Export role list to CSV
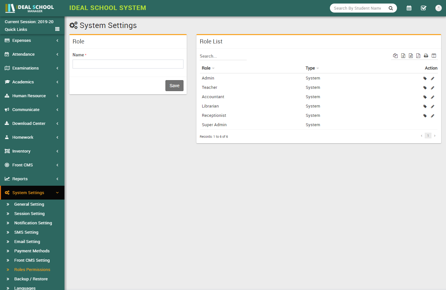The image size is (446, 290). pyautogui.click(x=411, y=56)
